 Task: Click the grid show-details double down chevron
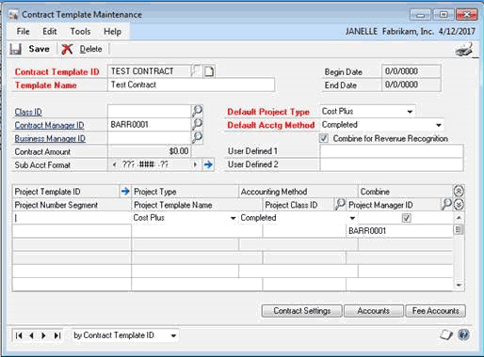pos(459,205)
